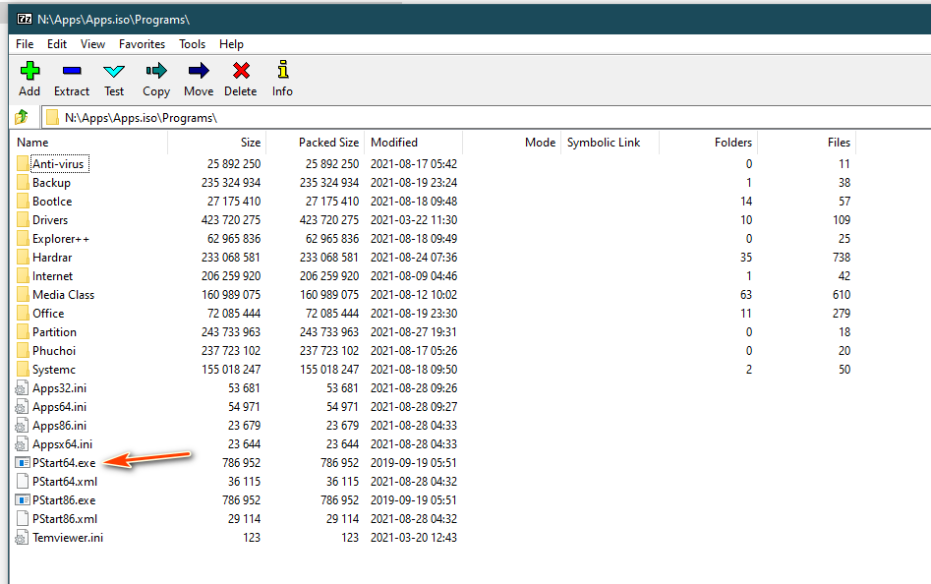
Task: Select the Office folder icon
Action: (x=23, y=314)
